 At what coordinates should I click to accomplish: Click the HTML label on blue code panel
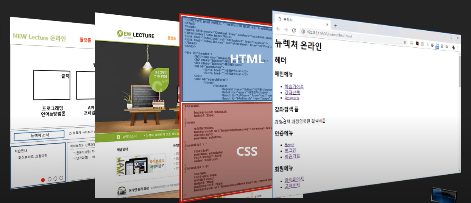pos(247,59)
